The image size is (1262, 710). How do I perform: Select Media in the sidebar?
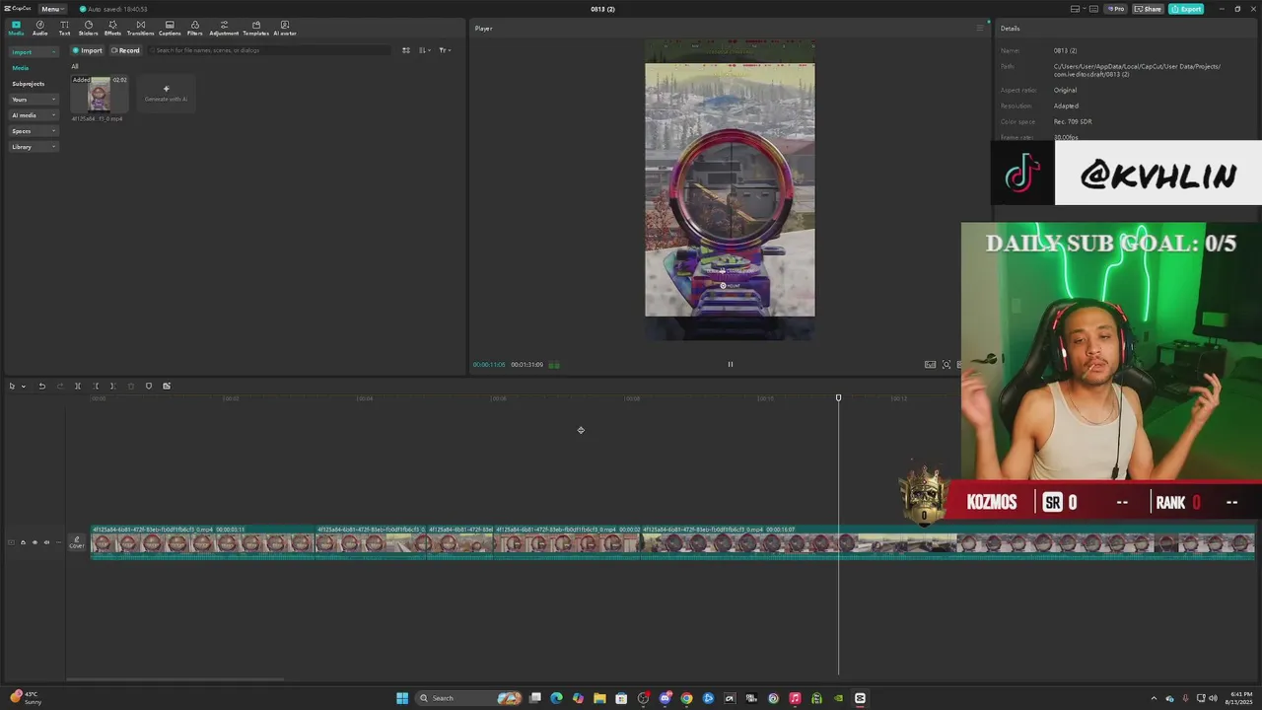pyautogui.click(x=21, y=68)
